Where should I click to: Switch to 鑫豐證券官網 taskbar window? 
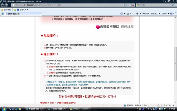[36, 109]
